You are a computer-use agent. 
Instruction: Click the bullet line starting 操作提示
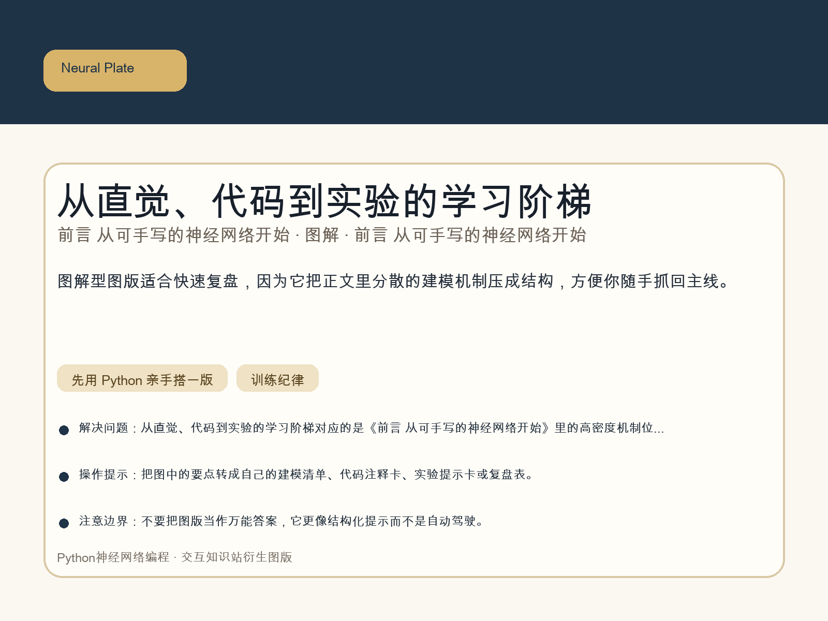306,475
